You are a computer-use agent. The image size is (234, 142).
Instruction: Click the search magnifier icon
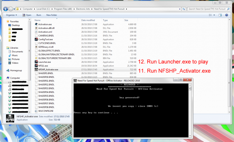coord(228,9)
